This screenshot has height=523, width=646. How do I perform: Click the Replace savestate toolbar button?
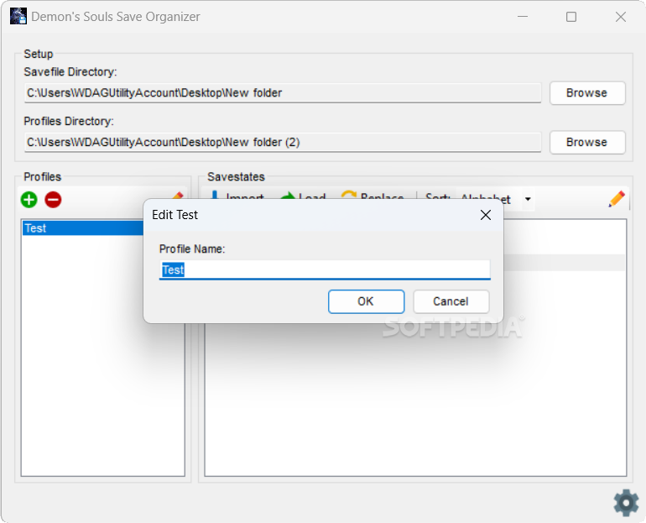372,196
